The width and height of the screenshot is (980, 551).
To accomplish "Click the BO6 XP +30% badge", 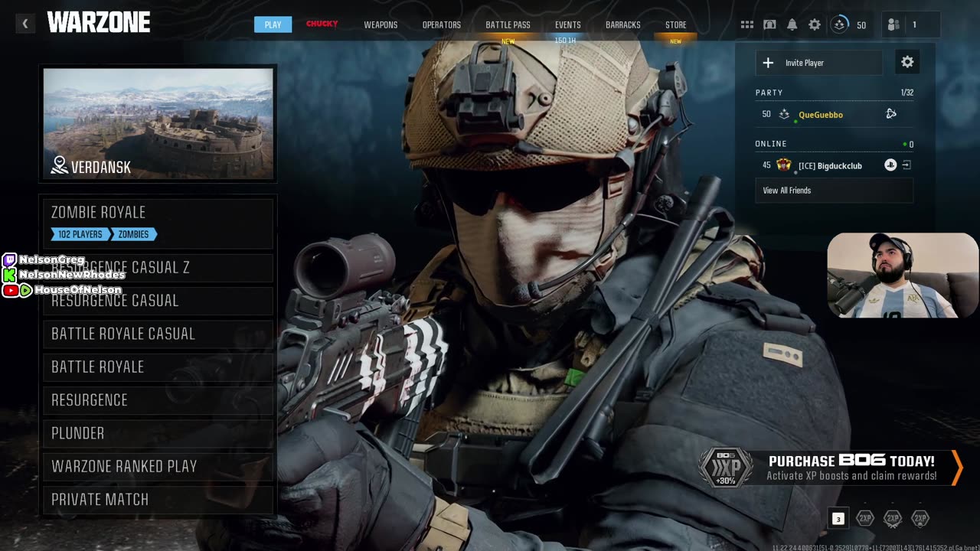I will (725, 468).
